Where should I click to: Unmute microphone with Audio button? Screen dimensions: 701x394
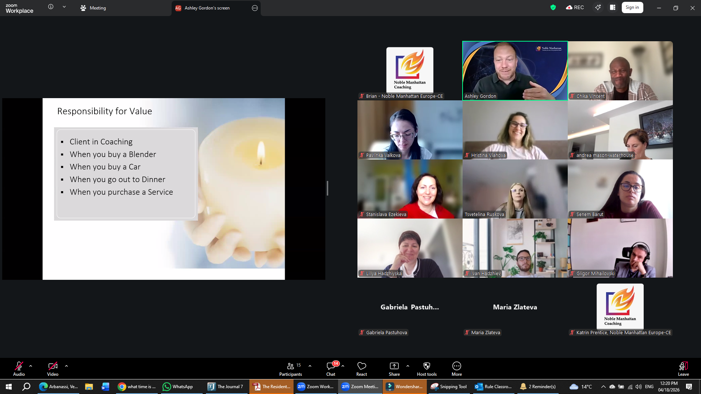pyautogui.click(x=19, y=368)
